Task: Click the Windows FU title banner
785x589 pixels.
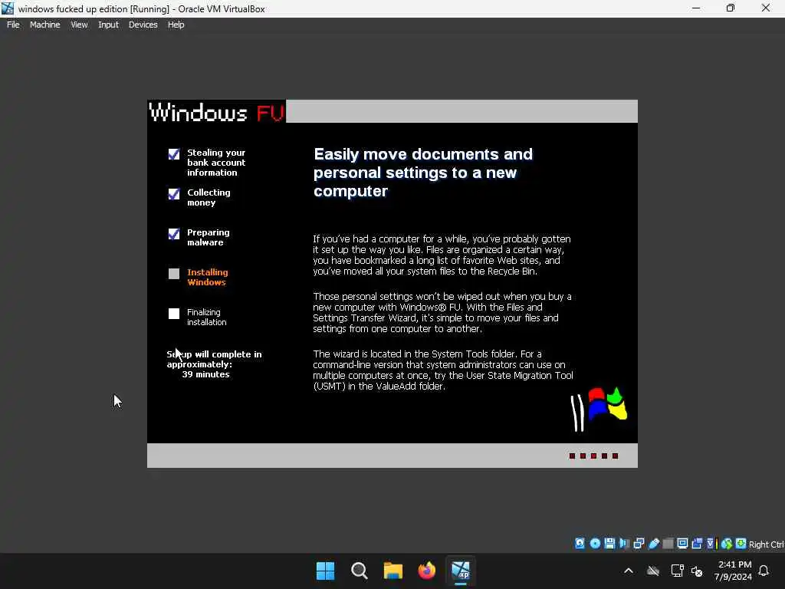Action: tap(217, 112)
